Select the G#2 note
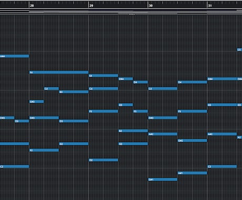242x200 pixels. pyautogui.click(x=193, y=141)
